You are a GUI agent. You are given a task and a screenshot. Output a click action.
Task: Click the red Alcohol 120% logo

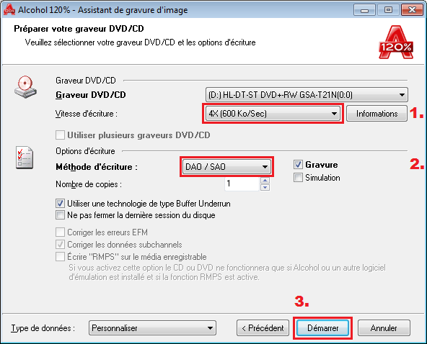(x=396, y=42)
